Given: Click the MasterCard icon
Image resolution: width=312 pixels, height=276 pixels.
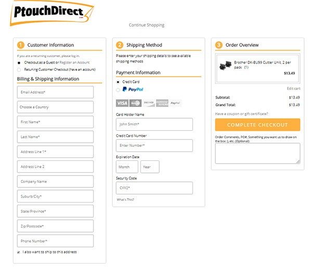Looking at the screenshot, I should (x=136, y=103).
